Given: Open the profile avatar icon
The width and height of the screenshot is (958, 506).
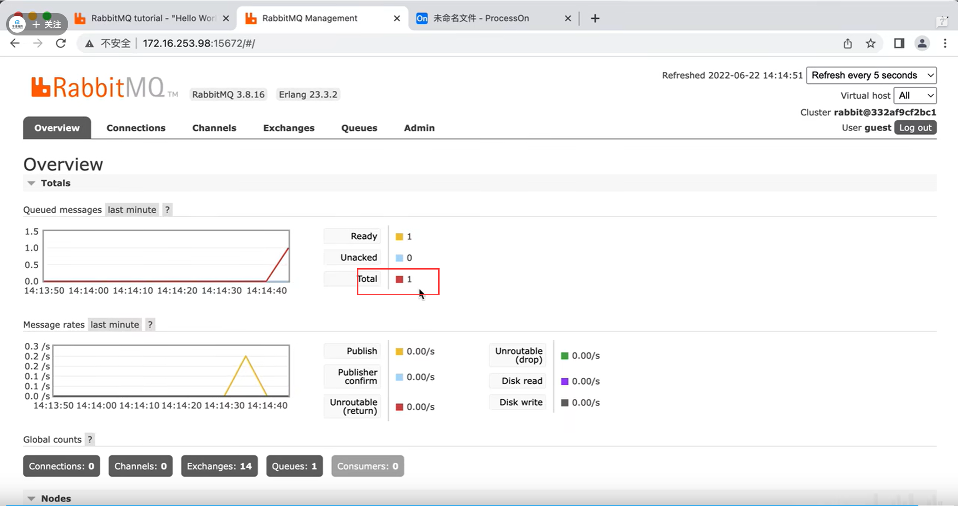Looking at the screenshot, I should click(x=922, y=43).
